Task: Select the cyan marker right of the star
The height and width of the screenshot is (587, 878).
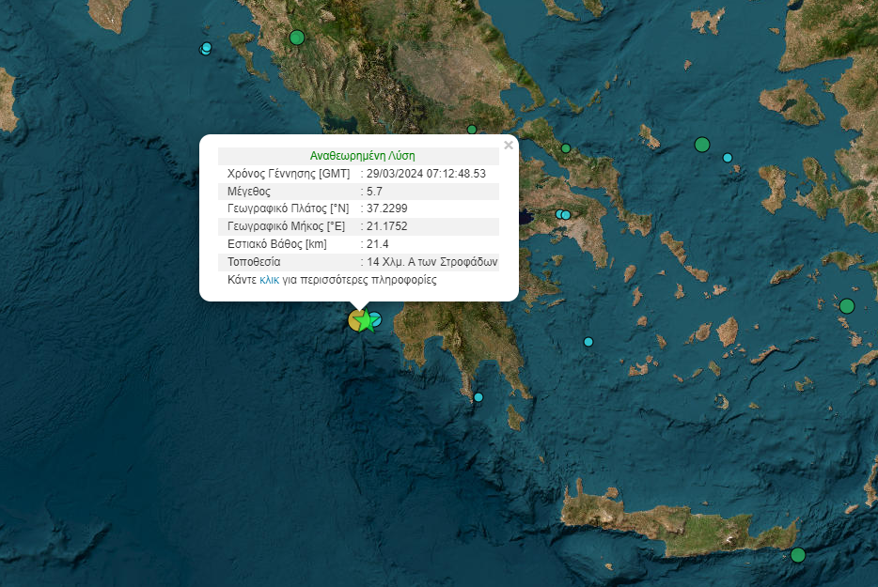Action: pos(375,318)
